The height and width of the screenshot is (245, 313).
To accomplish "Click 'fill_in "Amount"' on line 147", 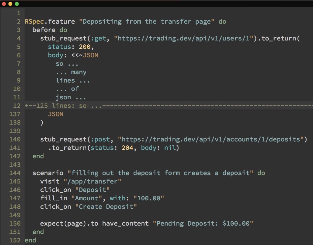I will pos(71,198).
